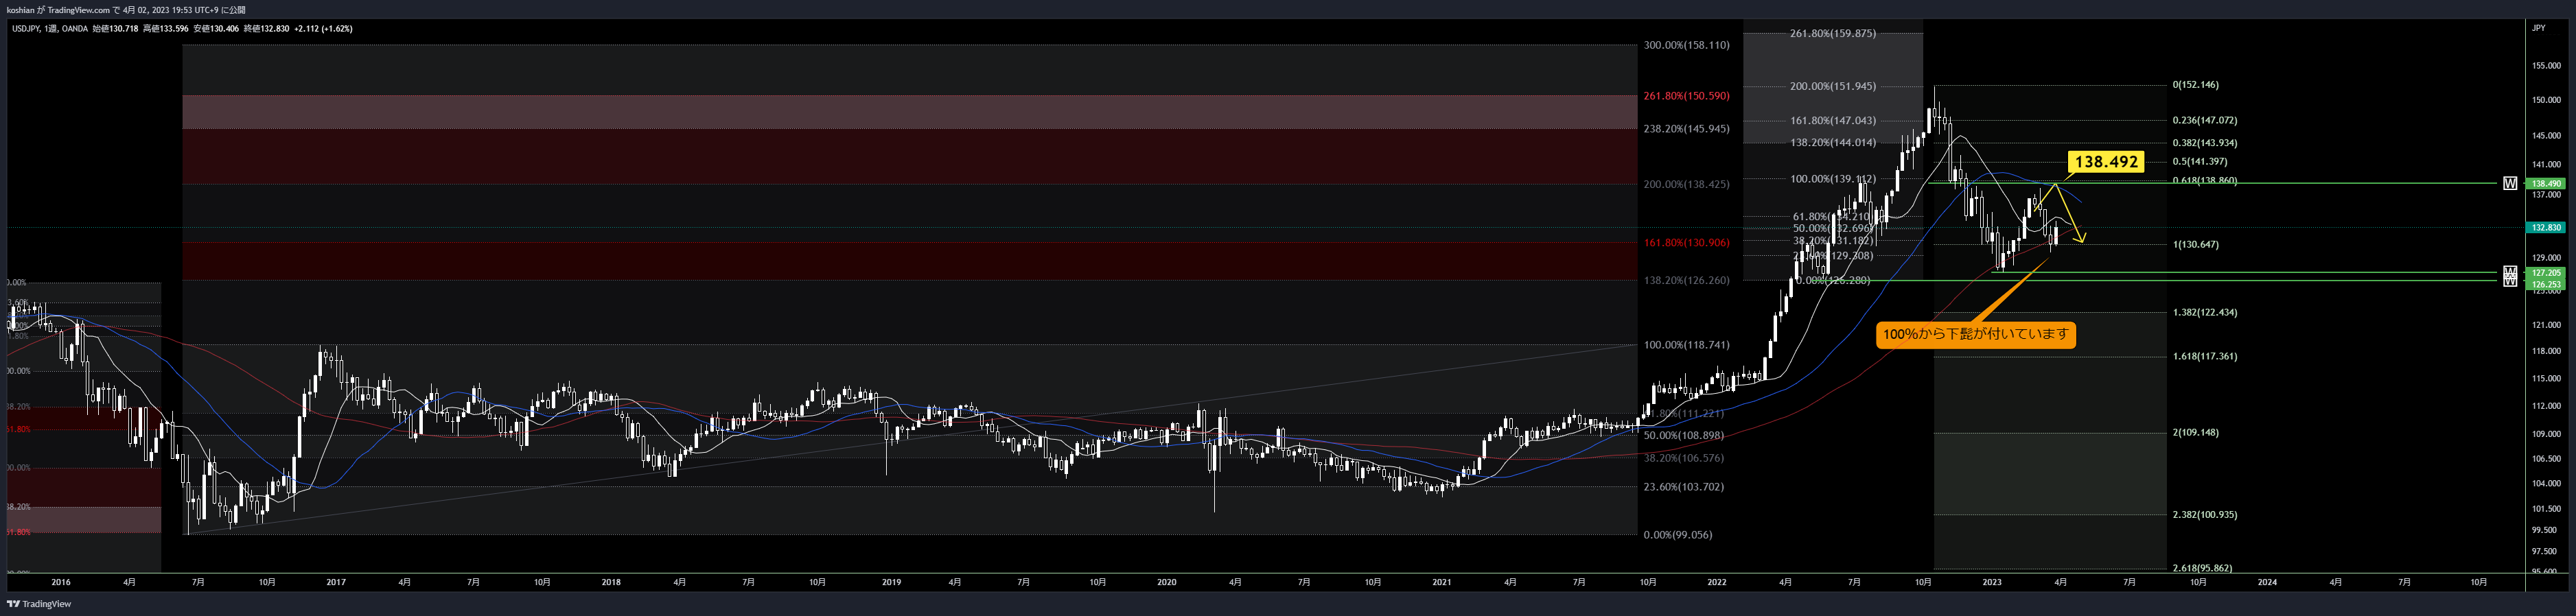Click the W marker beside the 138.490 line
The width and height of the screenshot is (2576, 616).
(x=2510, y=184)
